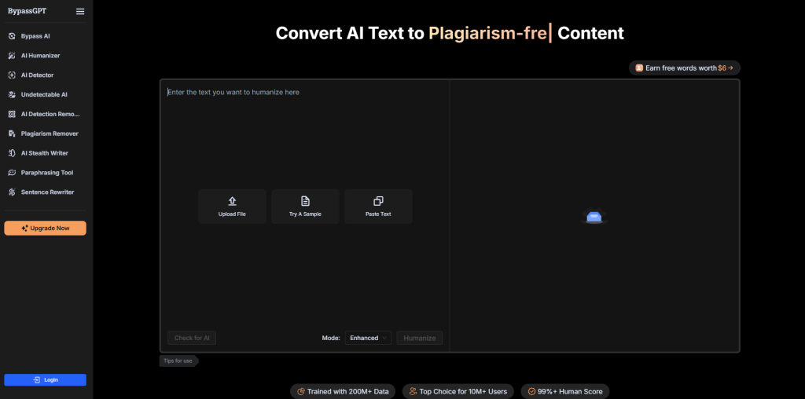This screenshot has width=805, height=399.
Task: Click the Plagiarism Remover sidebar icon
Action: (x=12, y=134)
